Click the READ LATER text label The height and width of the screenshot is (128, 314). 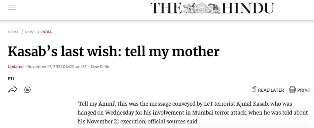(271, 90)
